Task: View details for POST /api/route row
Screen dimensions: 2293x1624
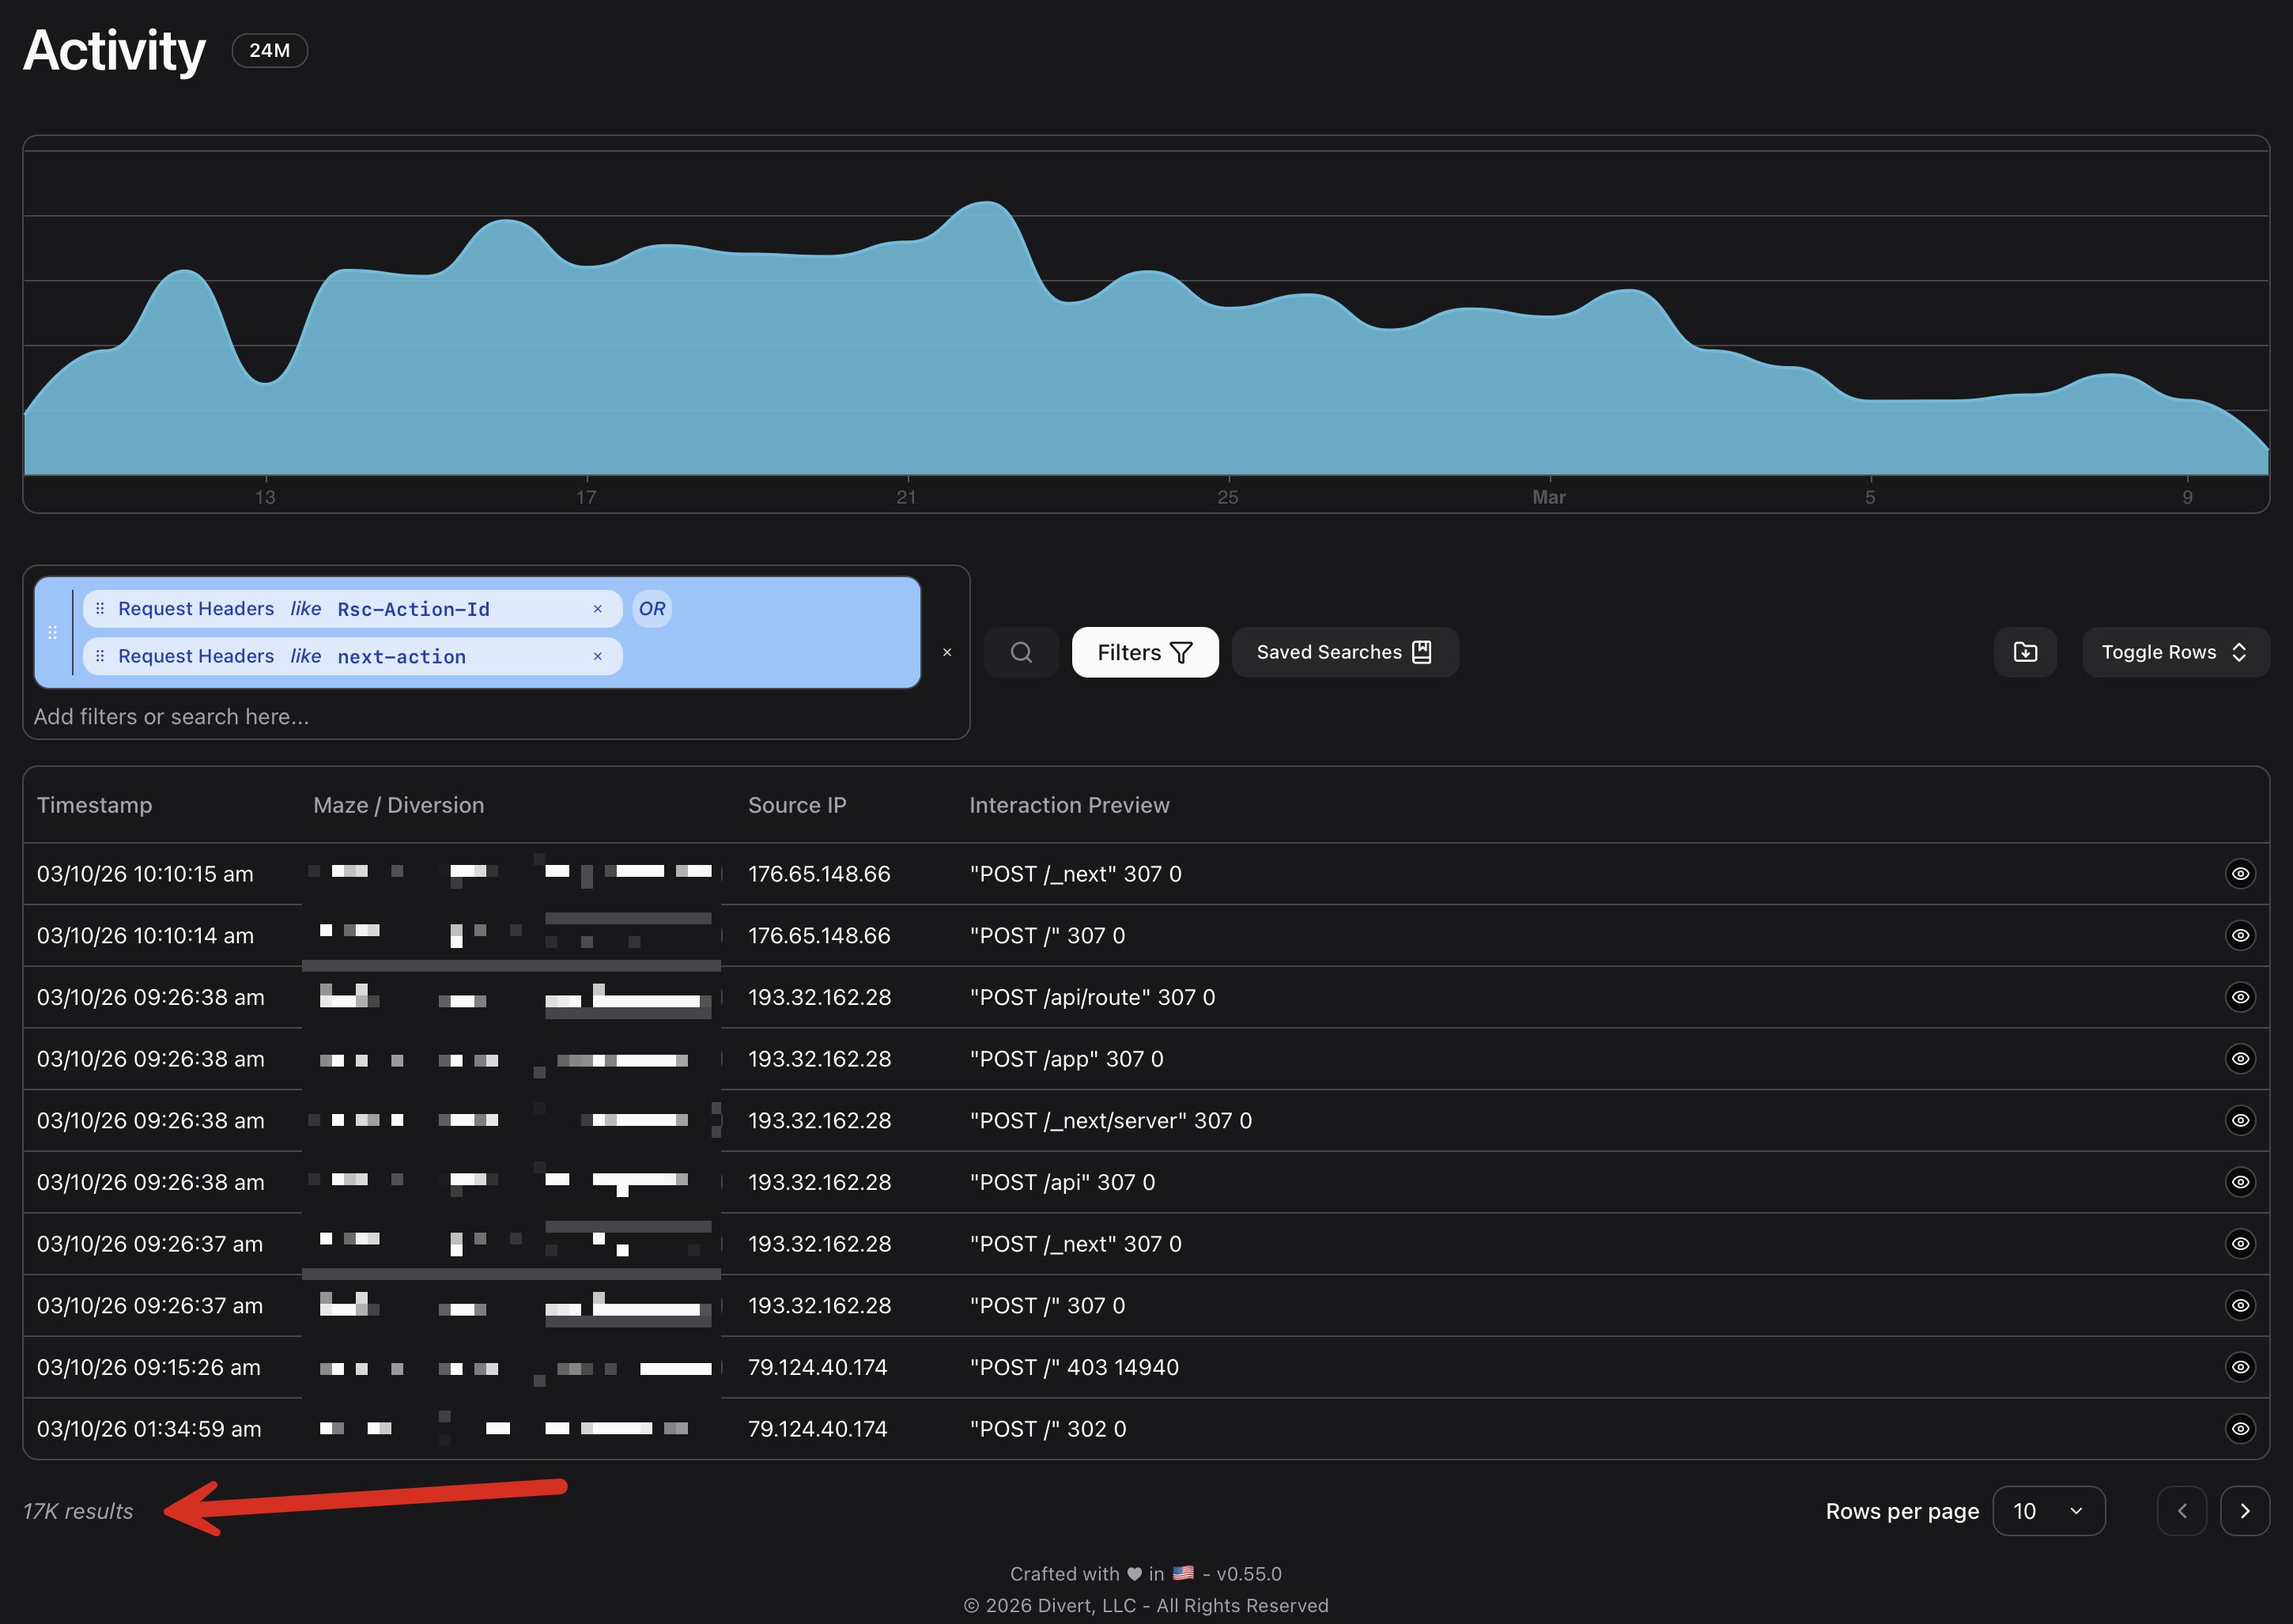Action: point(2240,997)
